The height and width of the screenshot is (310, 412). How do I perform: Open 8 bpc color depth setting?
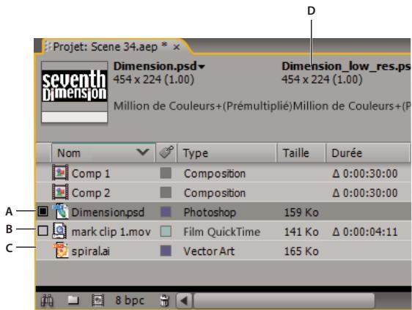[x=130, y=300]
